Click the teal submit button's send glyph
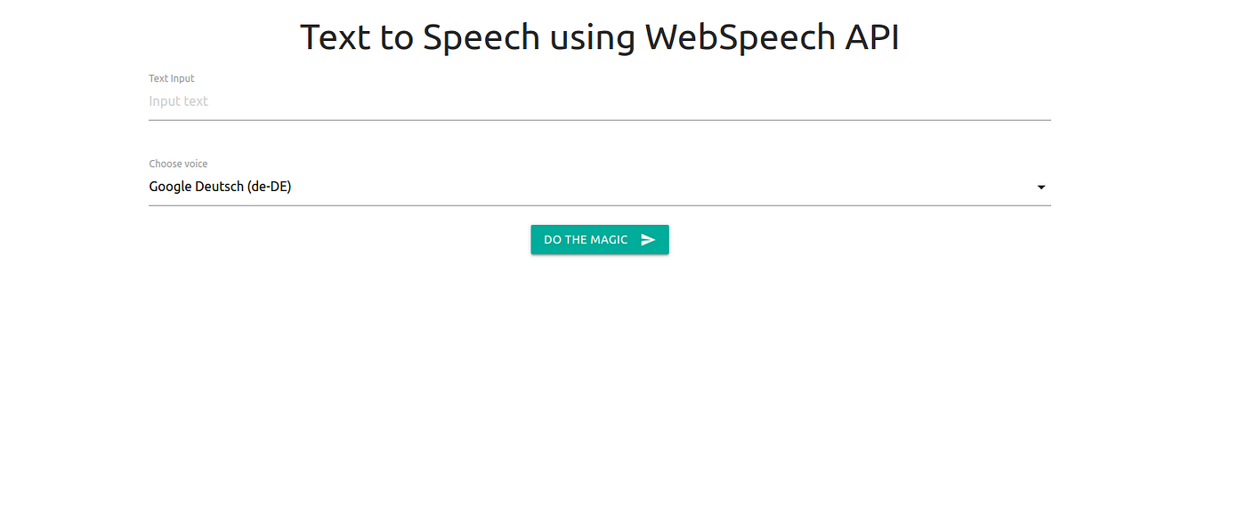This screenshot has height=512, width=1246. [648, 240]
